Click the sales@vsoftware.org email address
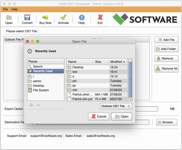The height and width of the screenshot is (150, 182). coord(101,136)
